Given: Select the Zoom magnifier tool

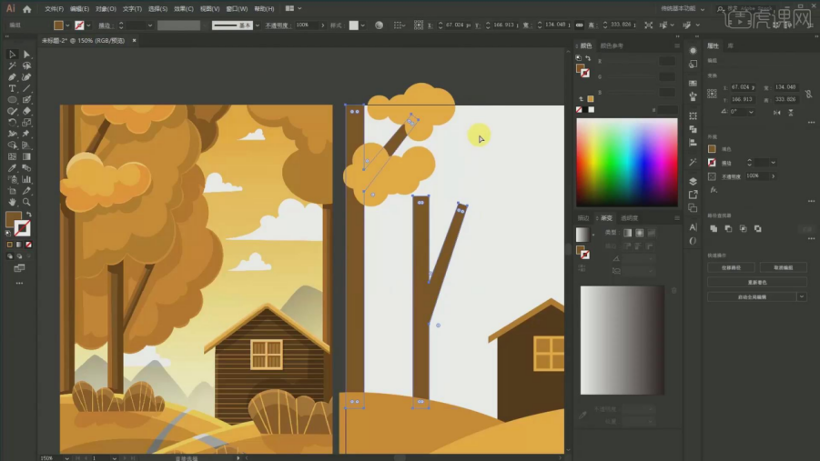Looking at the screenshot, I should tap(26, 202).
